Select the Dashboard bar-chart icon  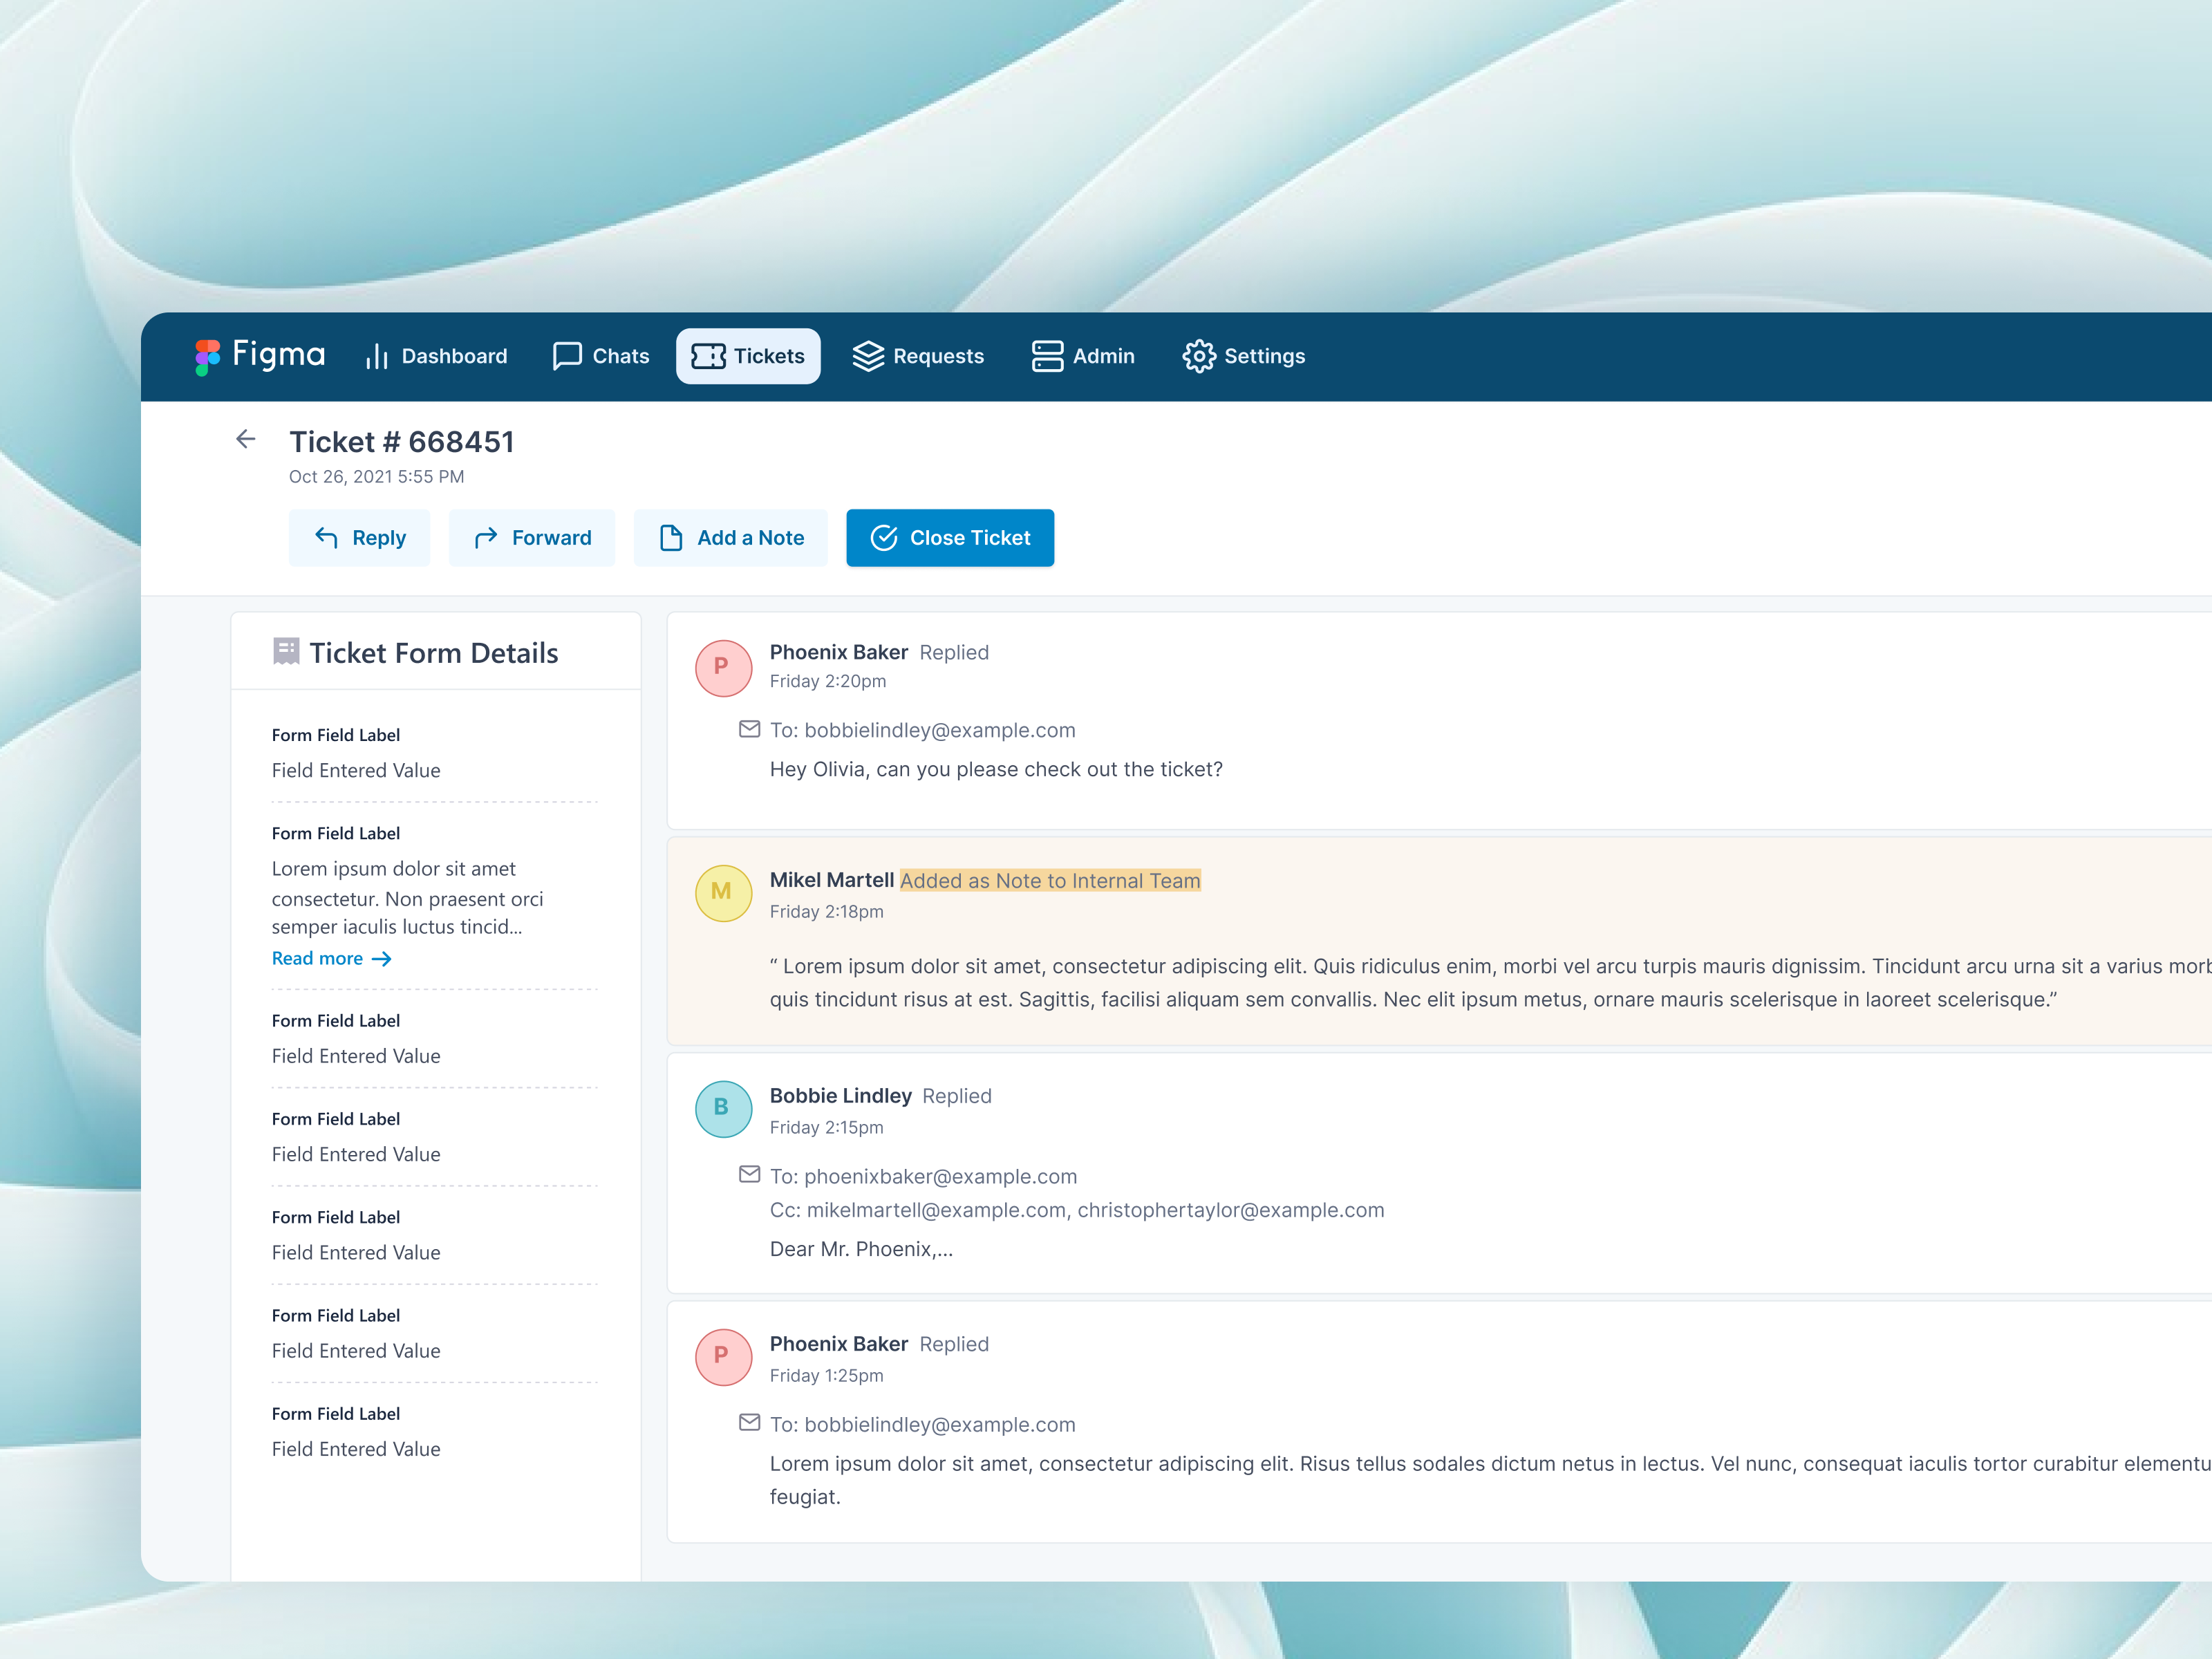click(x=378, y=356)
